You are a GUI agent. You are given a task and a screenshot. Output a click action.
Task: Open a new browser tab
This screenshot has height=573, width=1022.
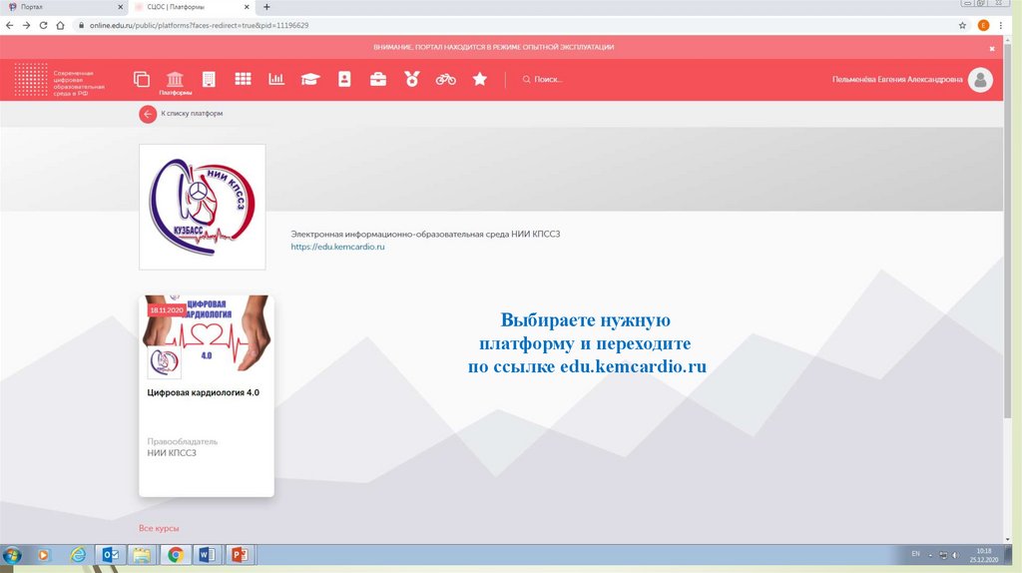[266, 7]
